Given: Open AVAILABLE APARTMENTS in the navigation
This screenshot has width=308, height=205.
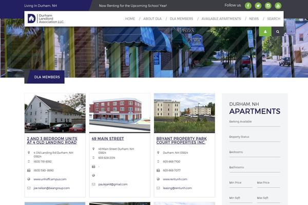Looking at the screenshot, I should 221,18.
